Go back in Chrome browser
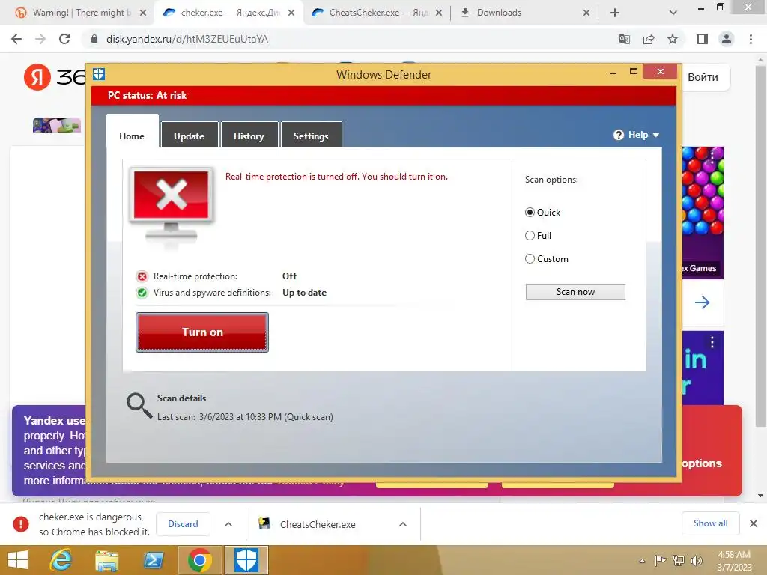The height and width of the screenshot is (575, 767). (16, 39)
